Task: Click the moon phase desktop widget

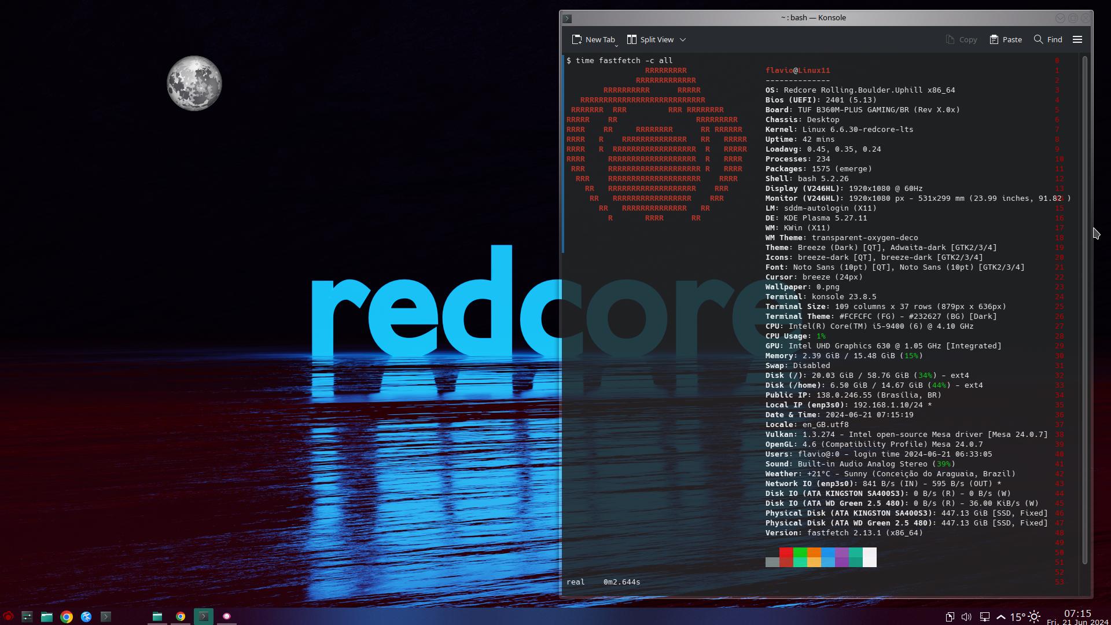Action: 194,83
